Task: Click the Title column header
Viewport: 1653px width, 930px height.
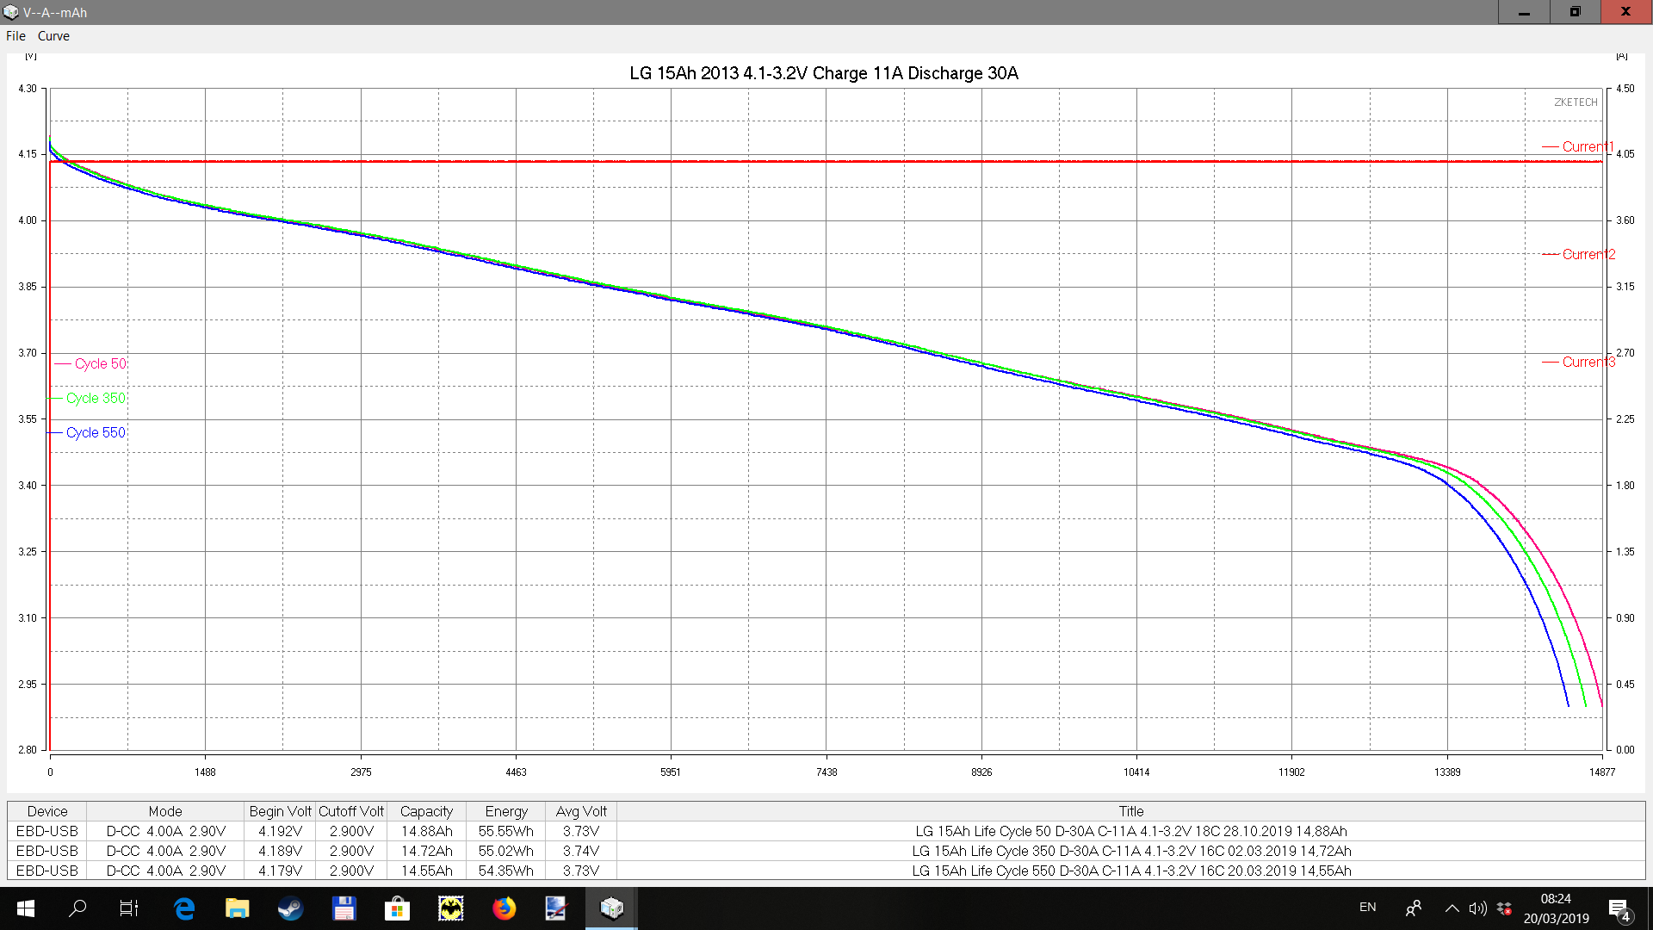Action: coord(1130,811)
